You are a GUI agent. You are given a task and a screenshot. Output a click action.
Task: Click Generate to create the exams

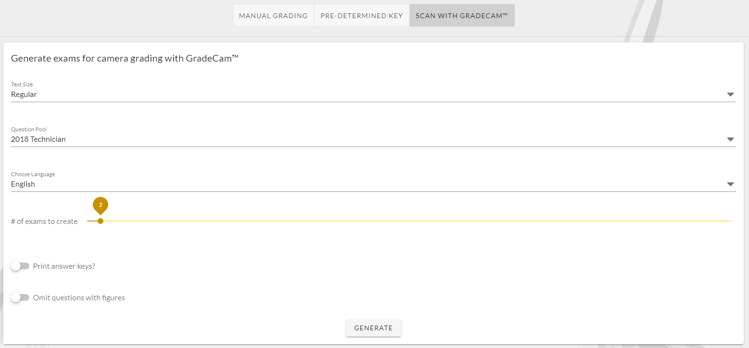[373, 328]
